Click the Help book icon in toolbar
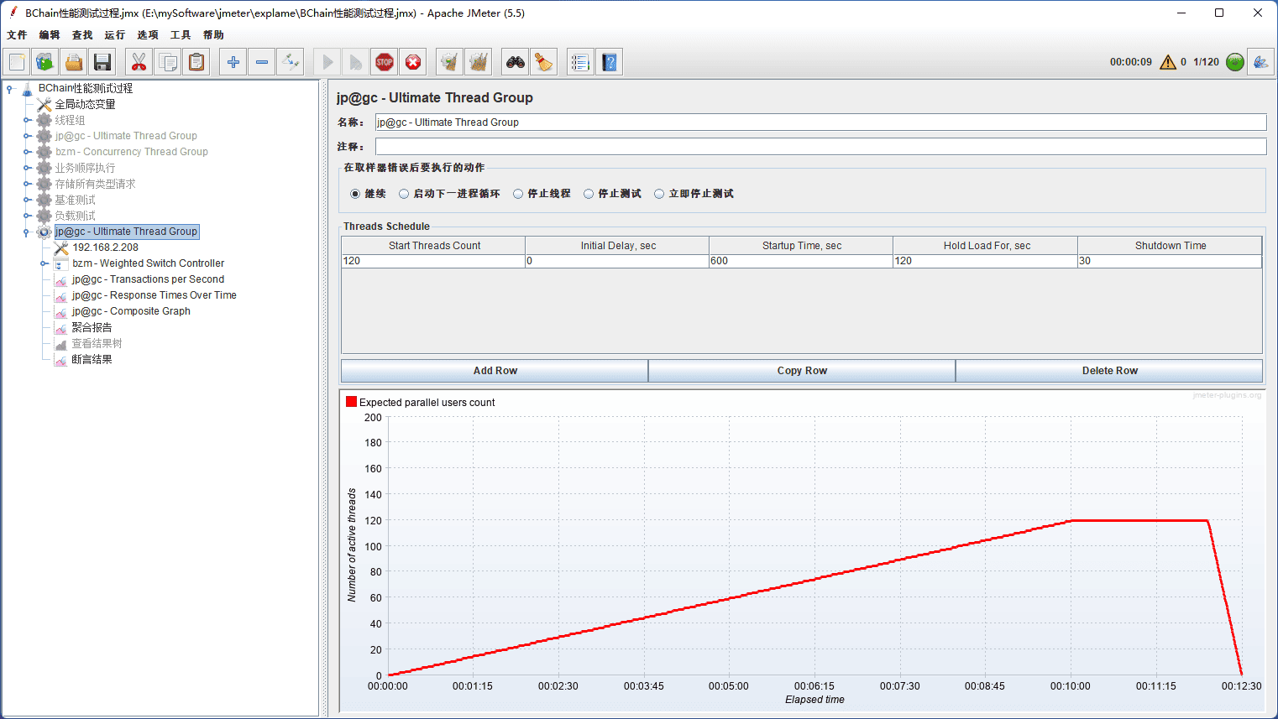1278x719 pixels. [610, 62]
